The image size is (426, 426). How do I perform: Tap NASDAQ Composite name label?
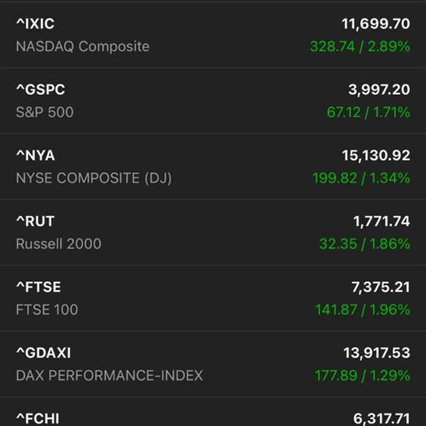82,47
